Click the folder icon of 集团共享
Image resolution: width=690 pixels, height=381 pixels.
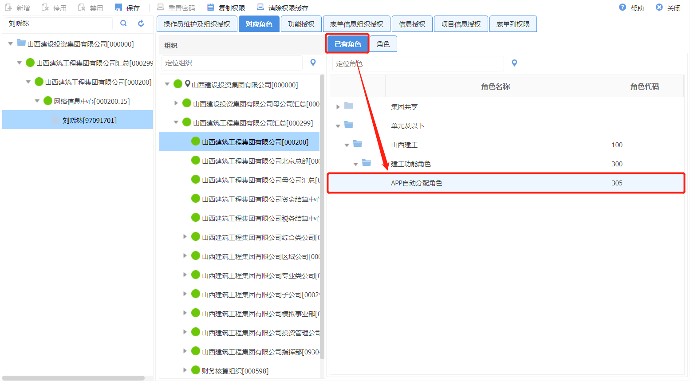click(x=349, y=106)
